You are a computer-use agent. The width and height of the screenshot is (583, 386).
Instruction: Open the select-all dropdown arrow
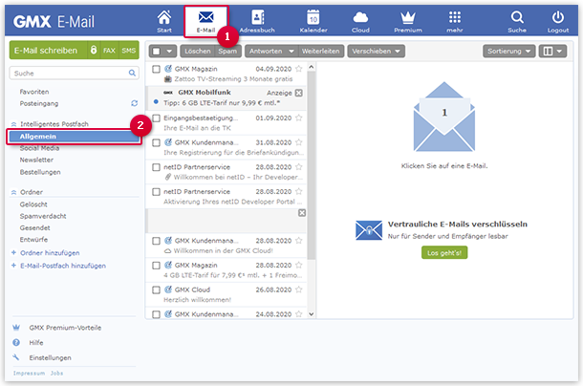click(x=169, y=52)
